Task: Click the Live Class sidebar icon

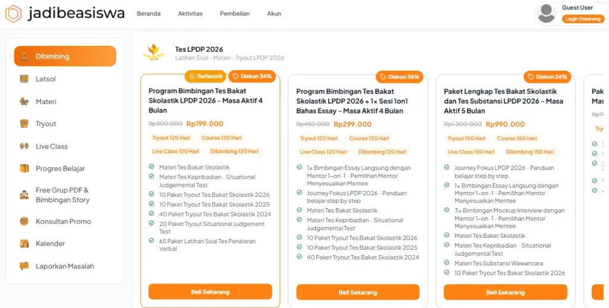Action: coord(24,146)
